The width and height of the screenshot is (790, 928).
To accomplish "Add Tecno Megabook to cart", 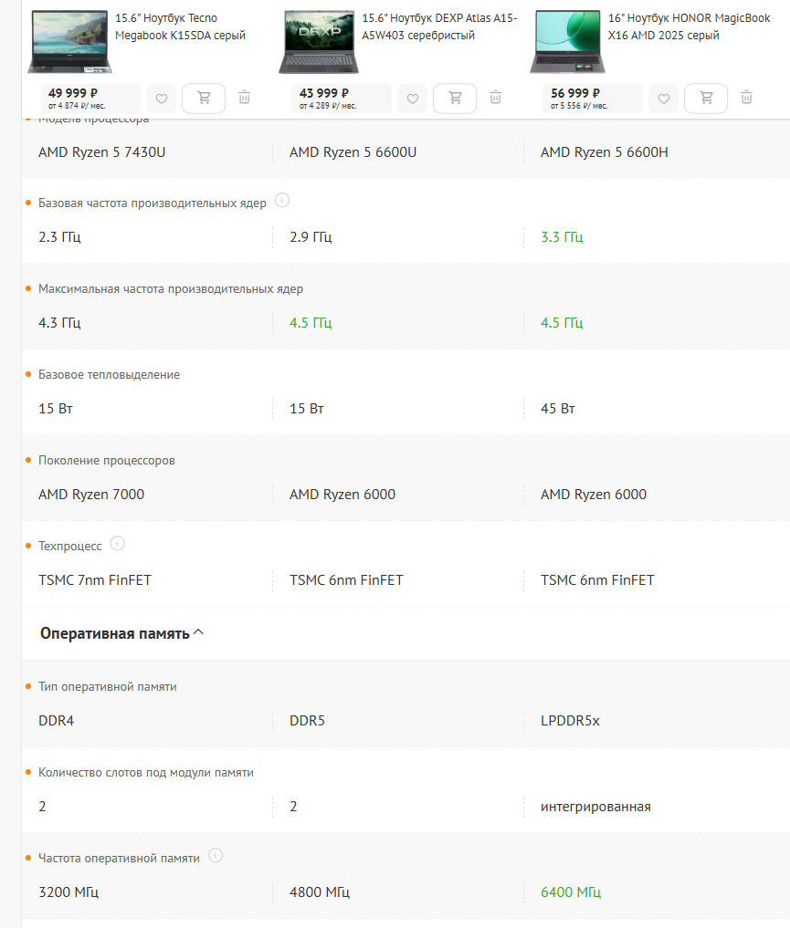I will click(x=204, y=99).
